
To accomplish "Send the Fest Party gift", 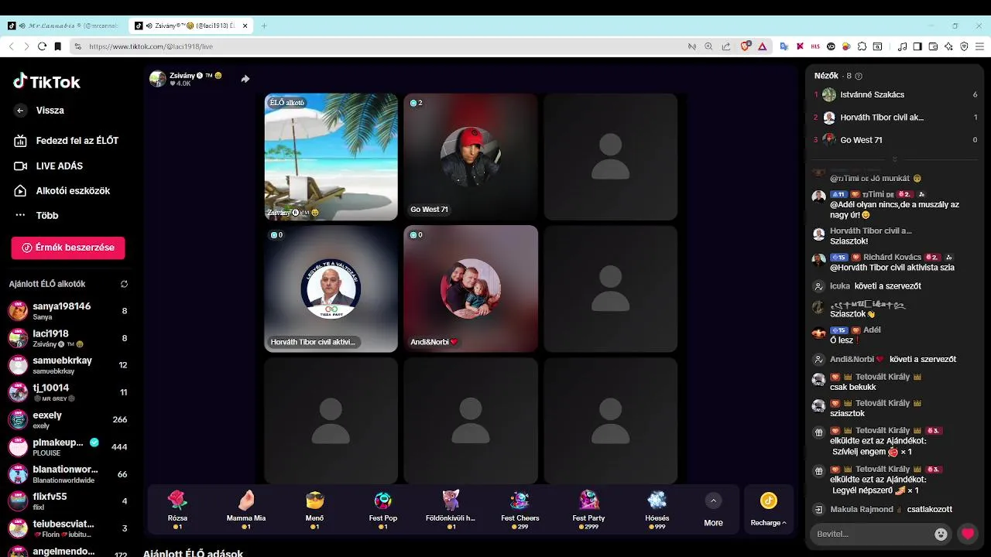I will coord(588,508).
